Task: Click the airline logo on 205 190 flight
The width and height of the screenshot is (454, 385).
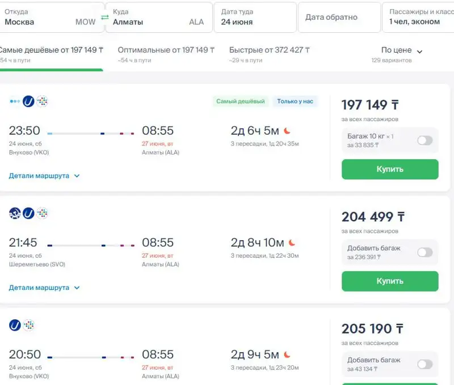Action: 15,325
